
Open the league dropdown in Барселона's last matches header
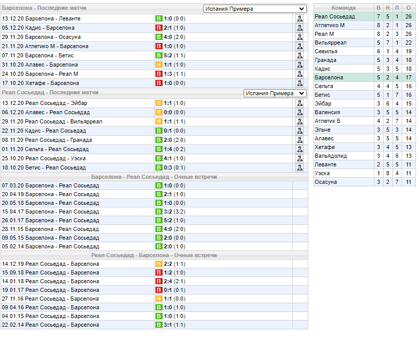click(254, 9)
